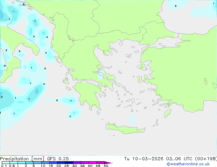Click the above-50 arrow tip of legend
The width and height of the screenshot is (217, 167).
click(108, 163)
